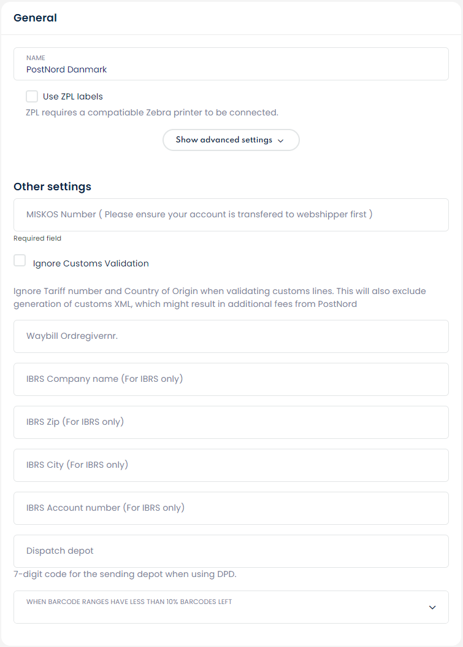
Task: Focus the Dispatch depot field
Action: coord(231,551)
